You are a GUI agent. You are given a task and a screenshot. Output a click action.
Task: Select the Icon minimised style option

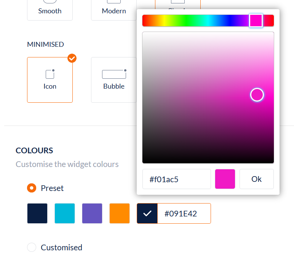[50, 80]
